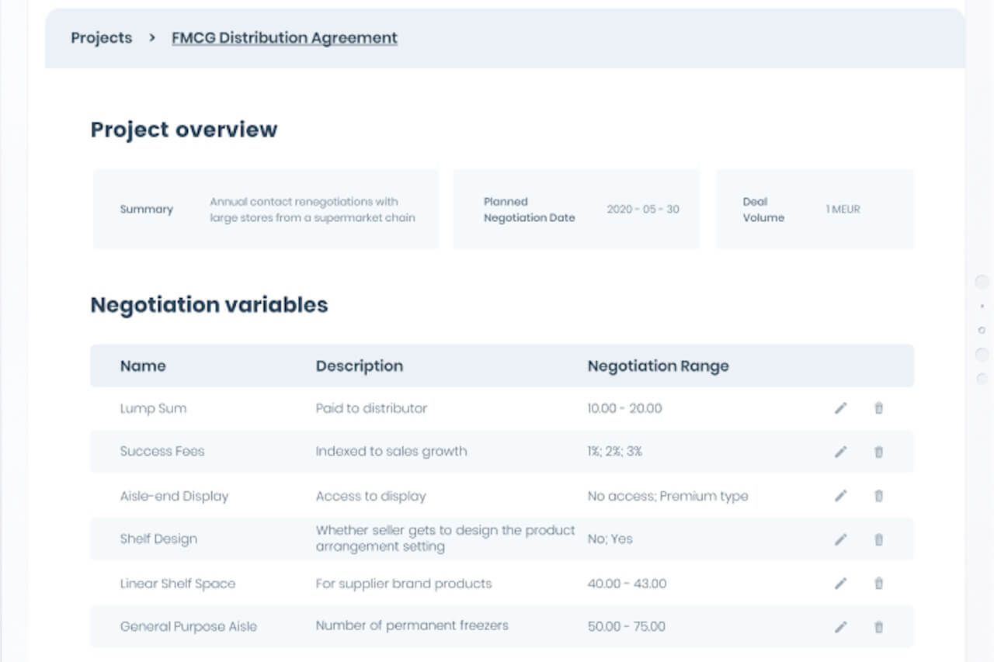Delete the Success Fees variable

click(x=878, y=451)
